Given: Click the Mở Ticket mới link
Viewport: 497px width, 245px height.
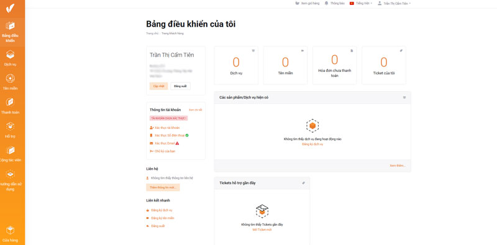Looking at the screenshot, I should (262, 230).
